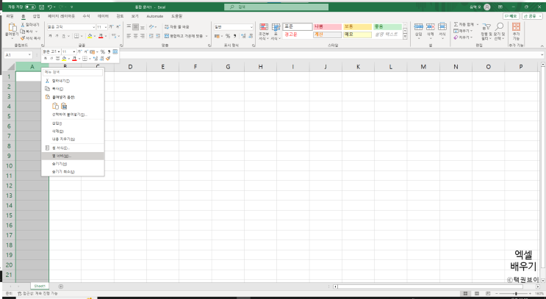The image size is (546, 299).
Task: Click the Save icon in the title bar
Action: click(41, 7)
